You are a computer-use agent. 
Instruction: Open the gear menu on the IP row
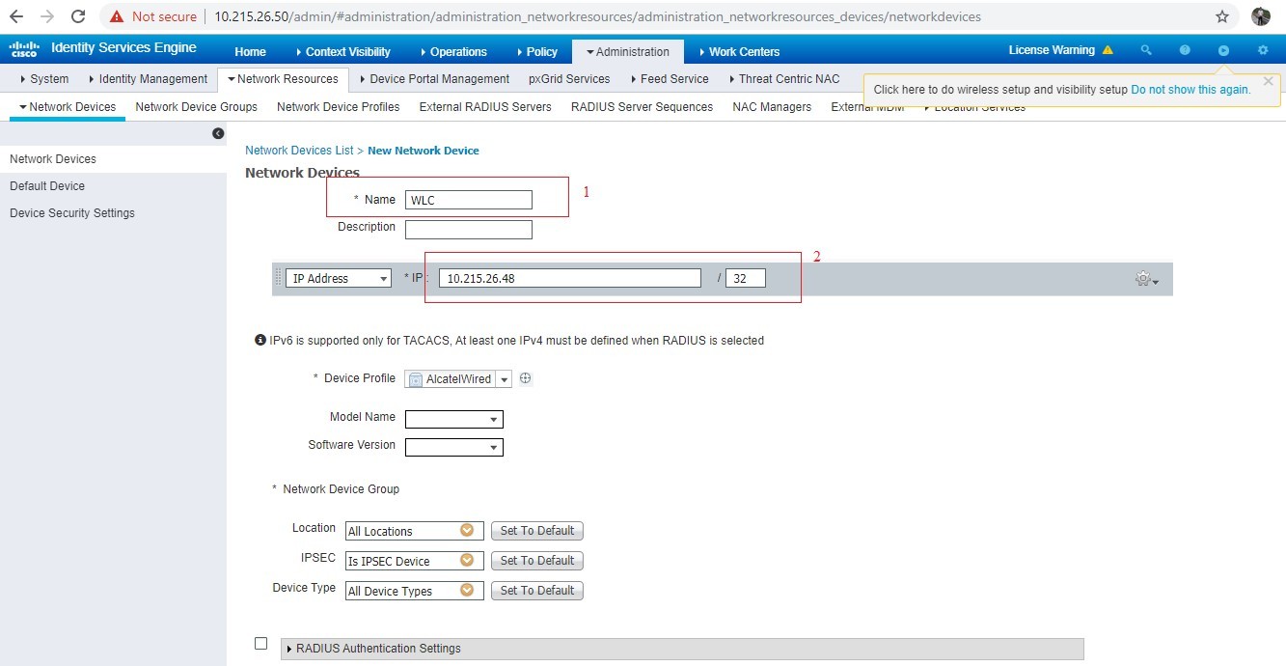coord(1146,279)
